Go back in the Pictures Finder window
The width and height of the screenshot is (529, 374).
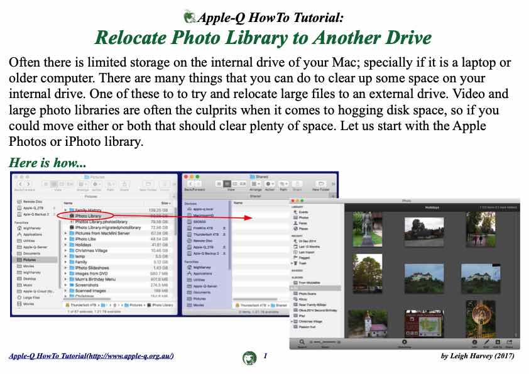[21, 184]
